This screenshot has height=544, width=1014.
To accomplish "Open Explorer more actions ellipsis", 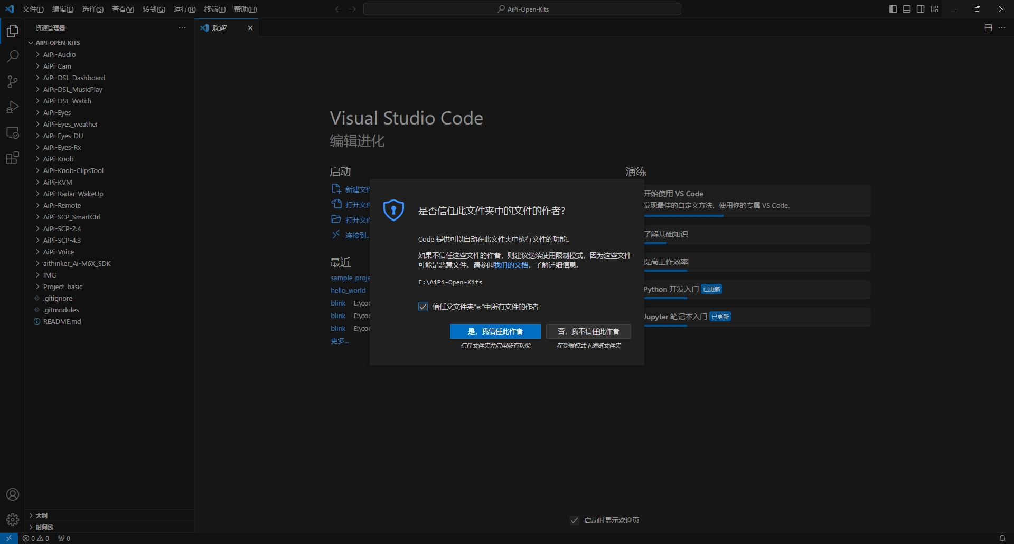I will [182, 28].
